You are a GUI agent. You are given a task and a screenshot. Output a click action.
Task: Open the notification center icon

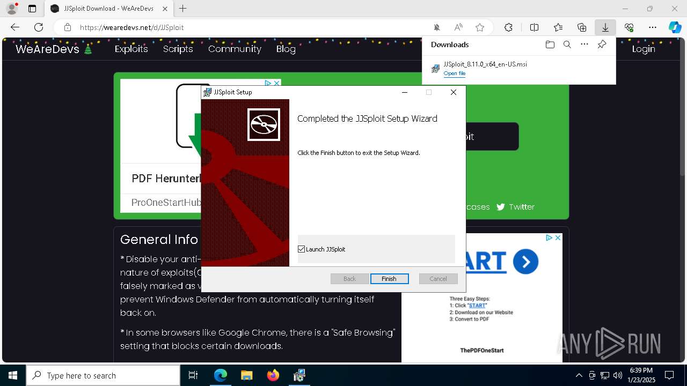pyautogui.click(x=669, y=375)
